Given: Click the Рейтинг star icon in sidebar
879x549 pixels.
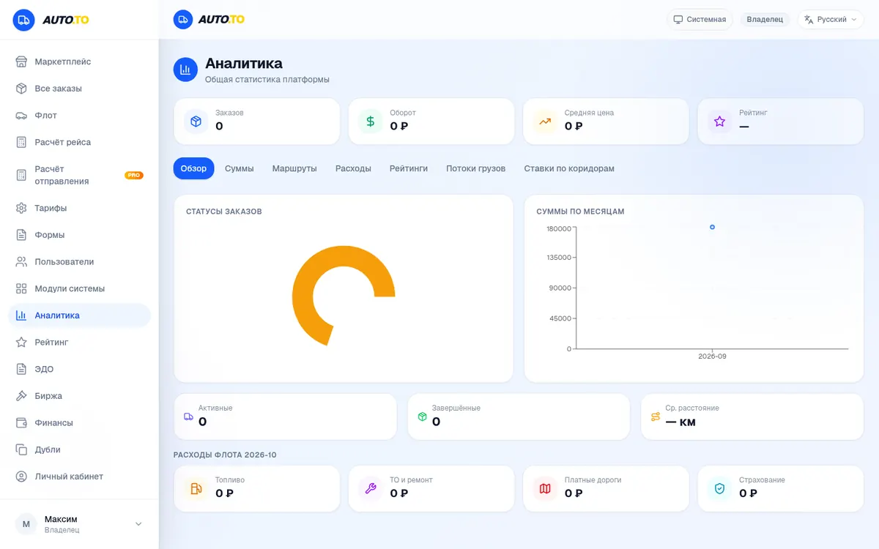Looking at the screenshot, I should 21,343.
